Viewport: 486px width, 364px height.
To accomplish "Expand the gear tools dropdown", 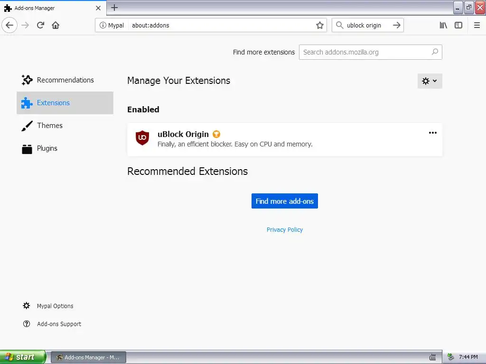I will point(430,81).
